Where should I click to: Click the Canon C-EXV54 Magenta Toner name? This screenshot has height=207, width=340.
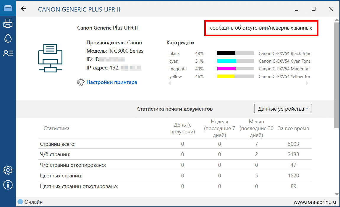pyautogui.click(x=284, y=69)
